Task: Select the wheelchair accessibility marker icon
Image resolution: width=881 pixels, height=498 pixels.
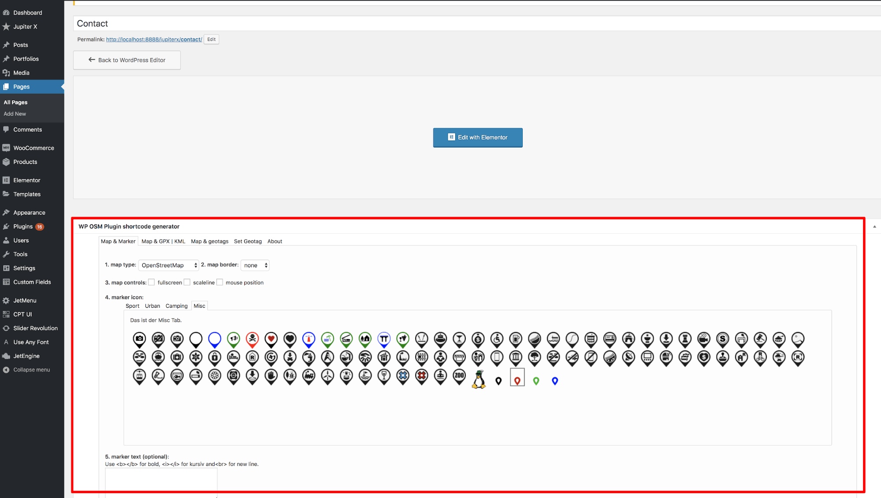Action: pos(497,339)
